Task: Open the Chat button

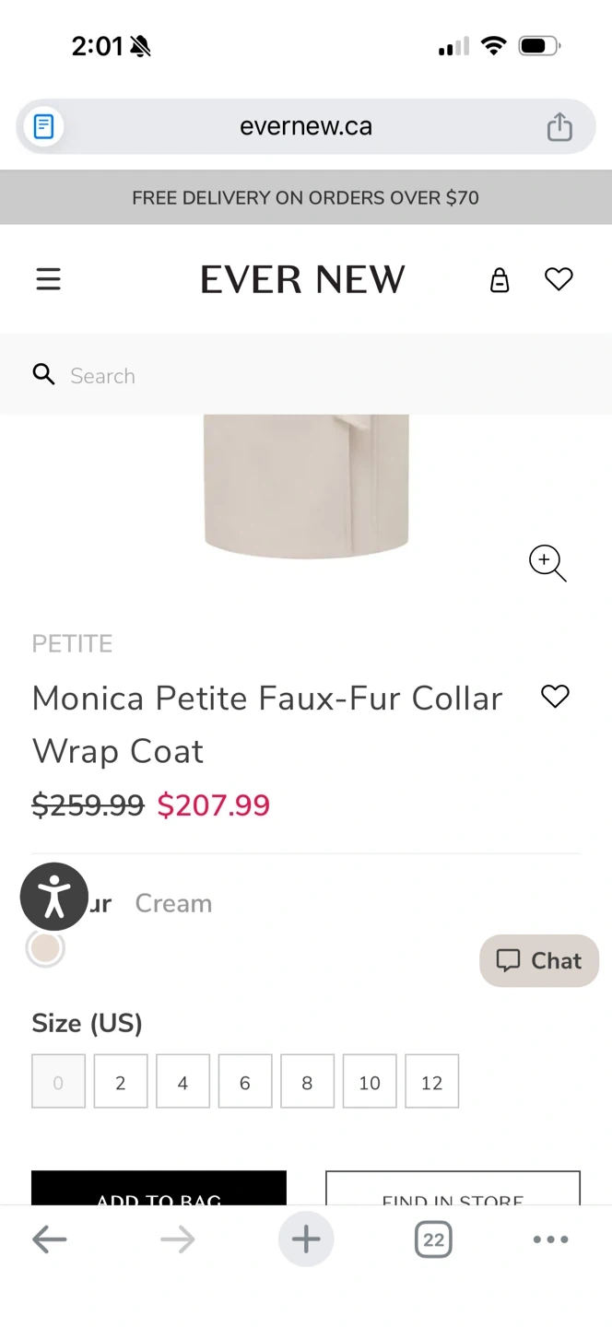Action: [x=539, y=961]
